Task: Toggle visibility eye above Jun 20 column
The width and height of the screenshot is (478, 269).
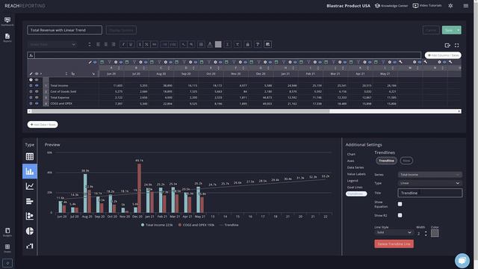Action: coord(121,62)
